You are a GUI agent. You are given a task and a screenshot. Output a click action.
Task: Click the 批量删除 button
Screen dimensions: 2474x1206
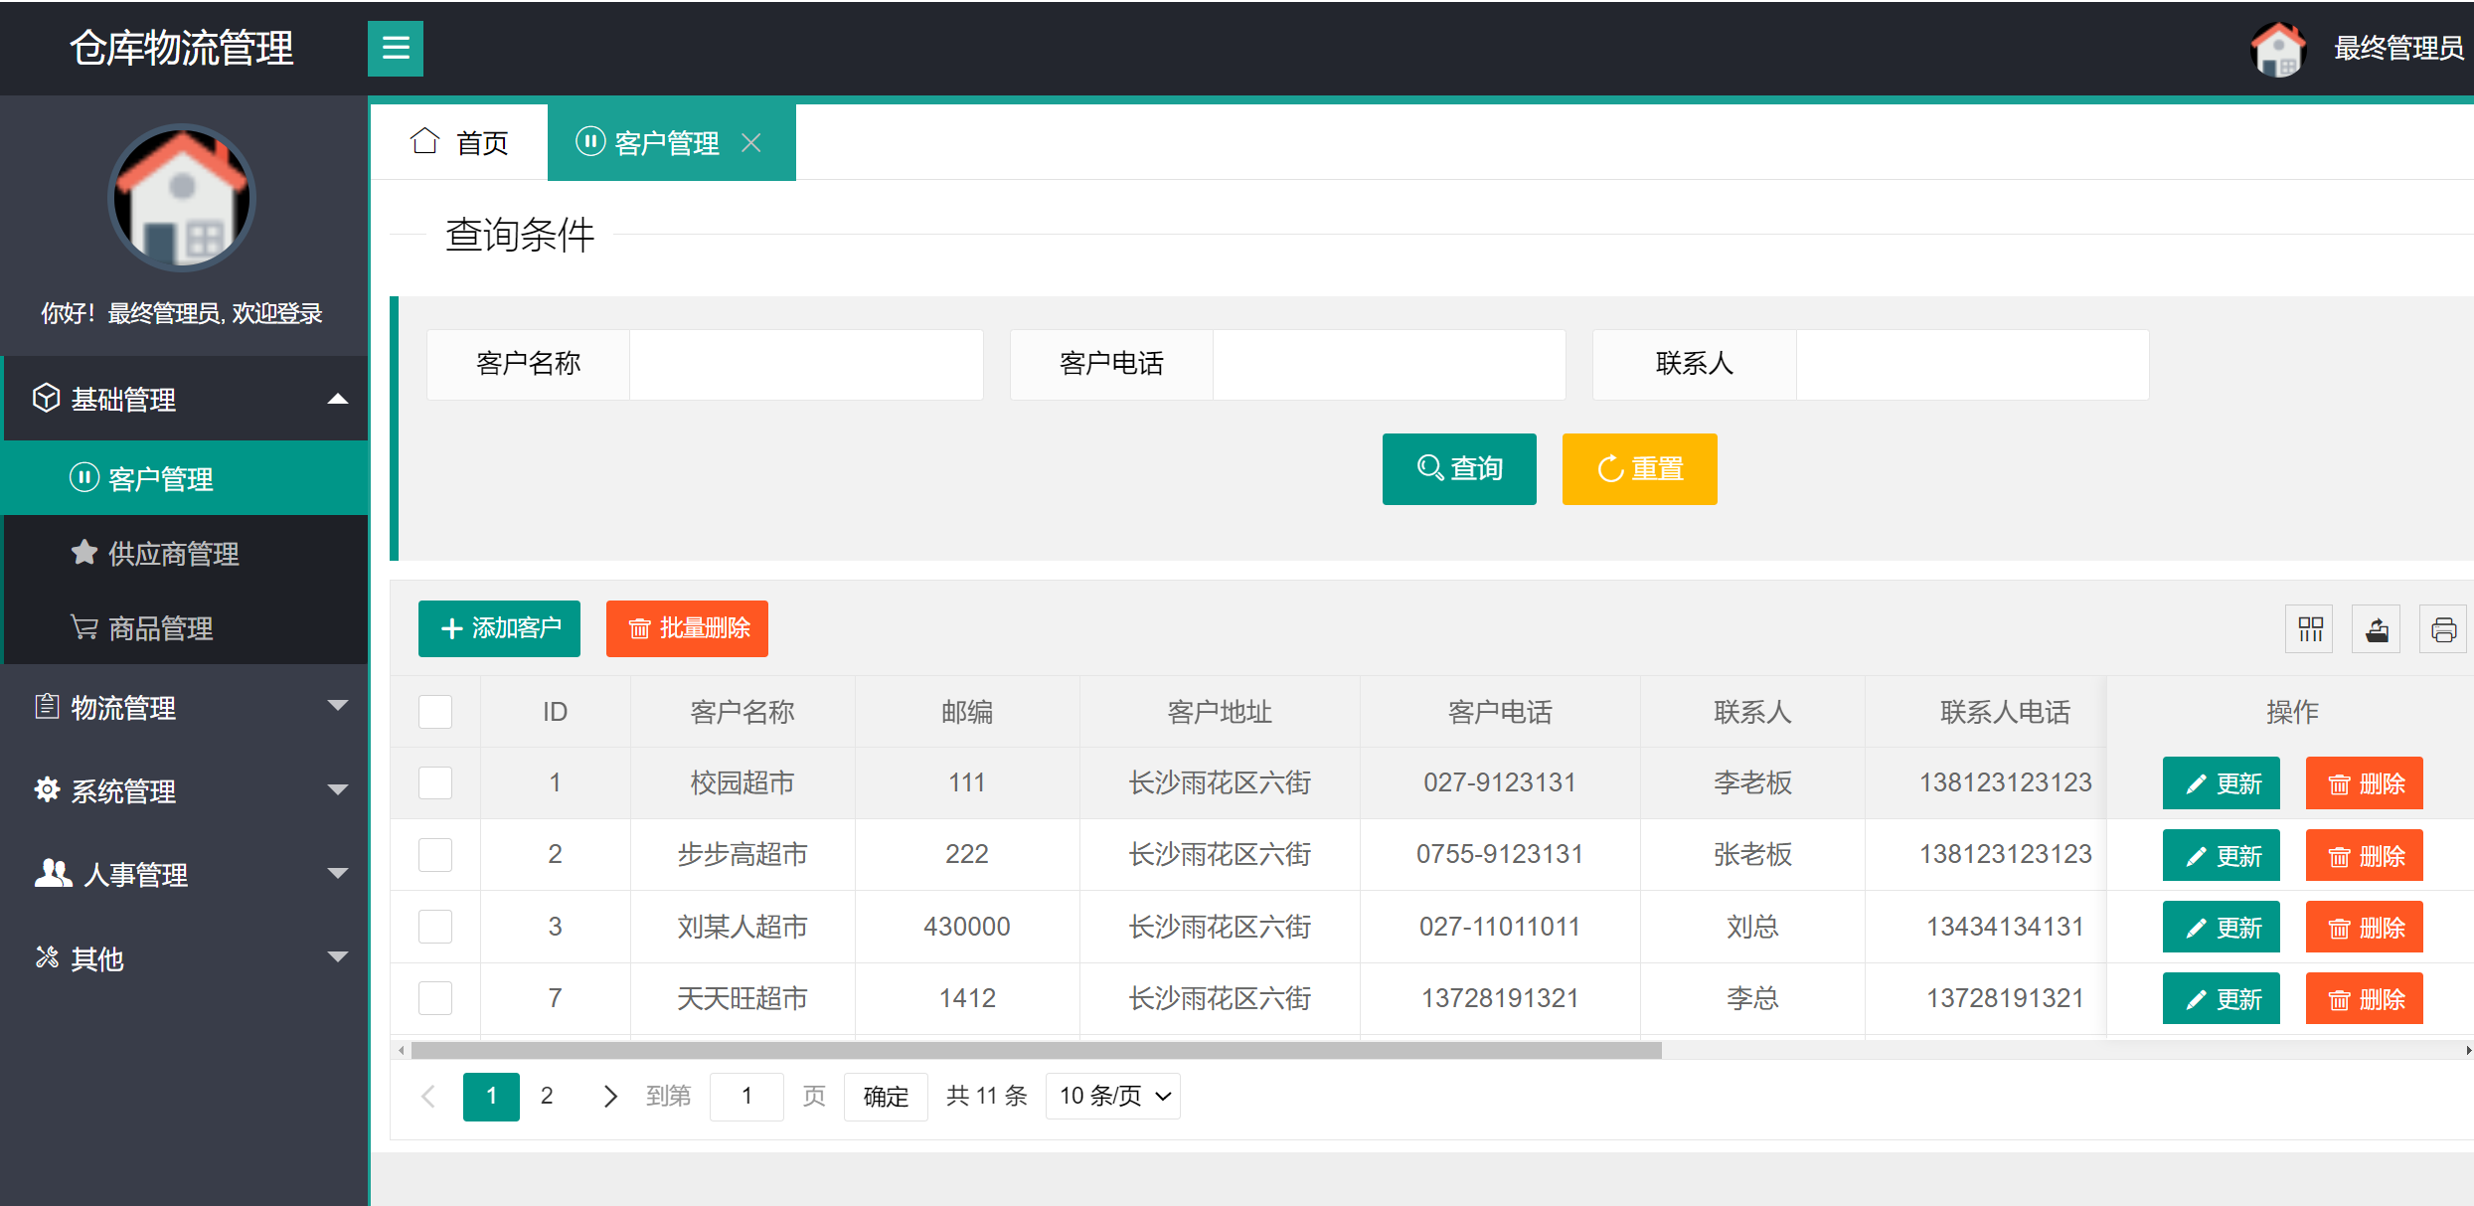click(687, 628)
